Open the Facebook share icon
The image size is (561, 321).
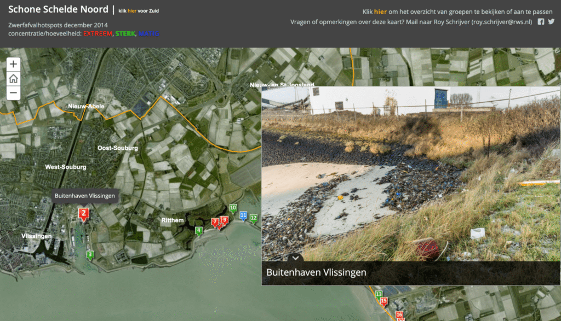click(541, 22)
